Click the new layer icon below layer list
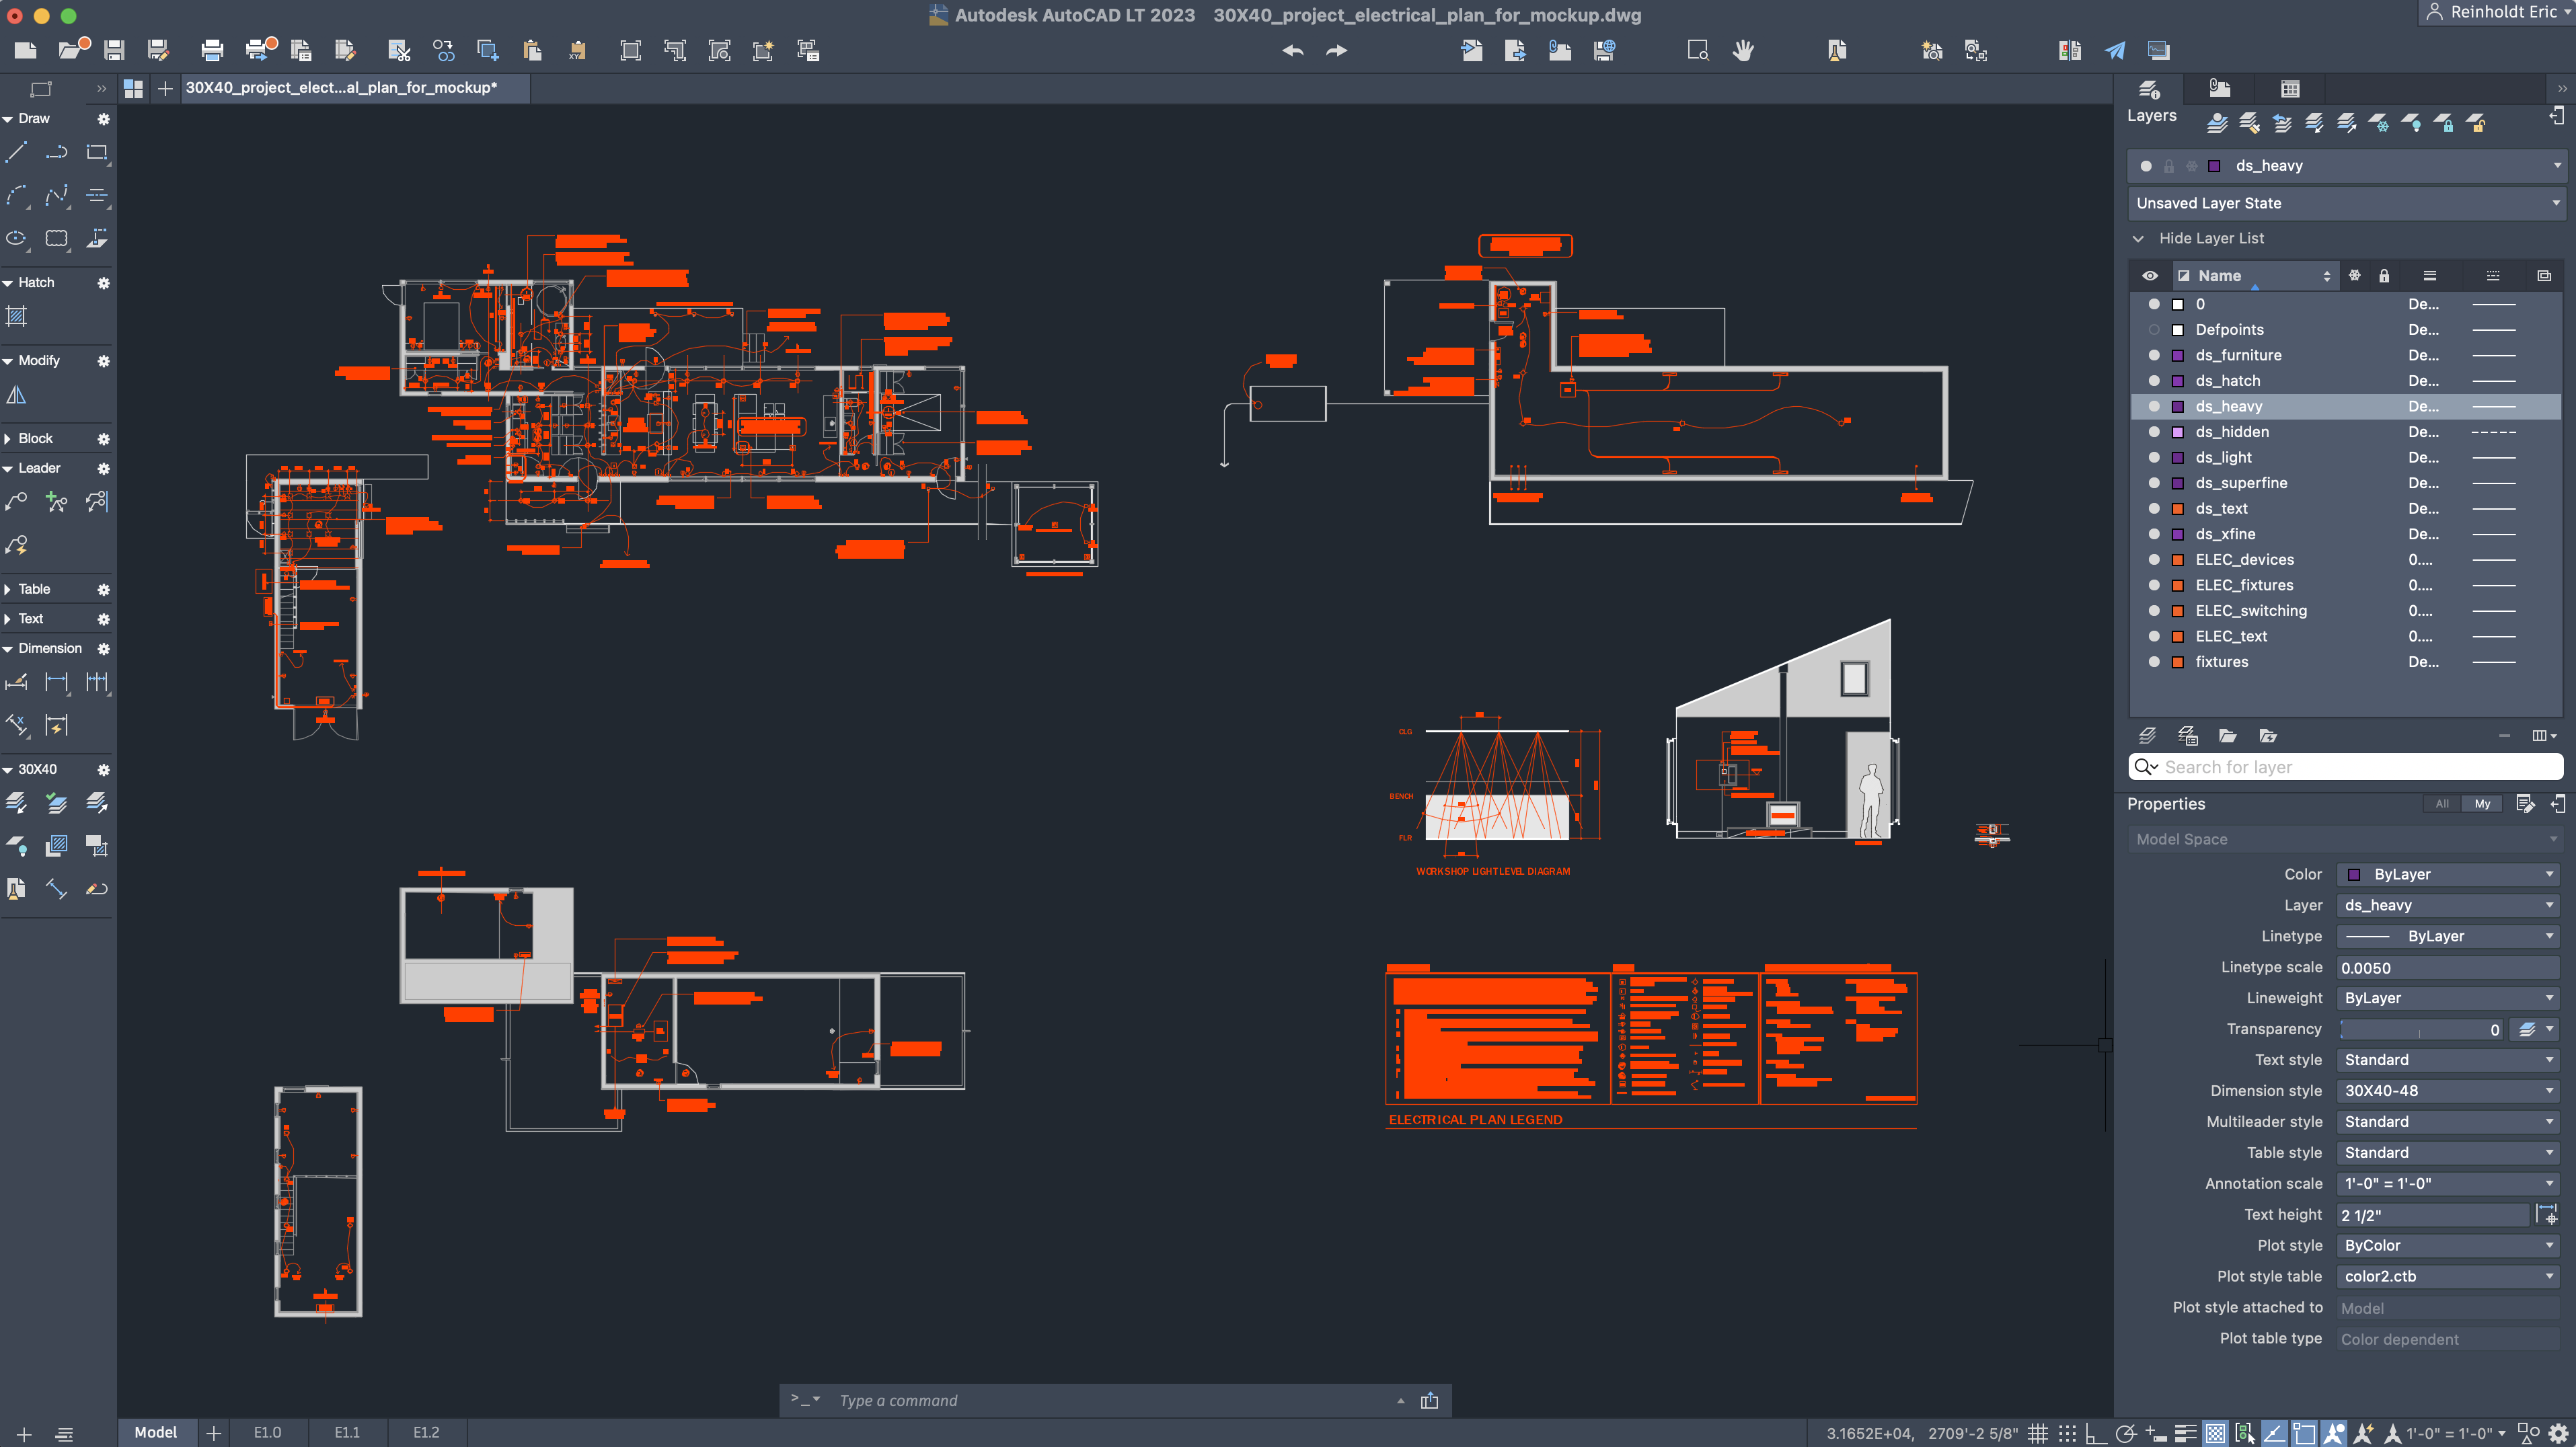Viewport: 2576px width, 1447px height. pos(2147,736)
